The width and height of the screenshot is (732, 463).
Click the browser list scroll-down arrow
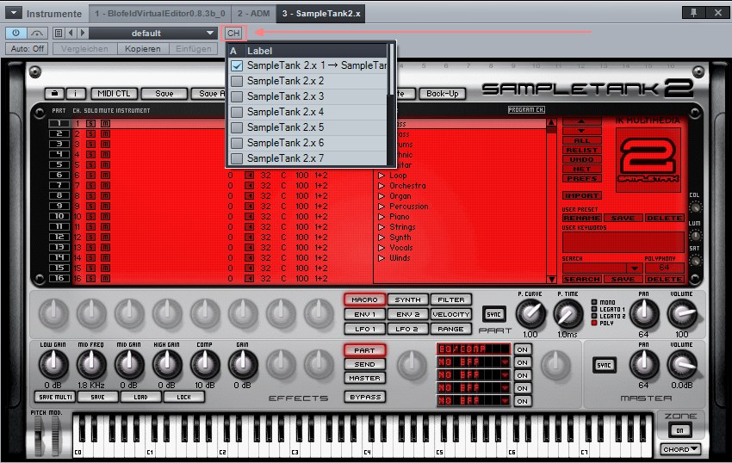pos(551,279)
